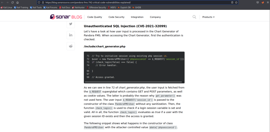Open the Firefox account icon

click(263, 2)
